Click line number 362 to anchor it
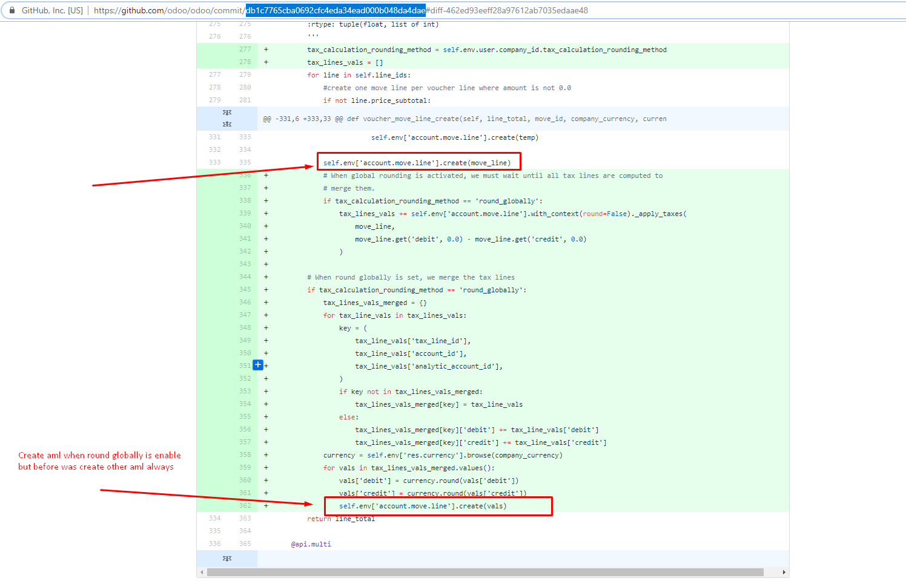 pyautogui.click(x=245, y=505)
